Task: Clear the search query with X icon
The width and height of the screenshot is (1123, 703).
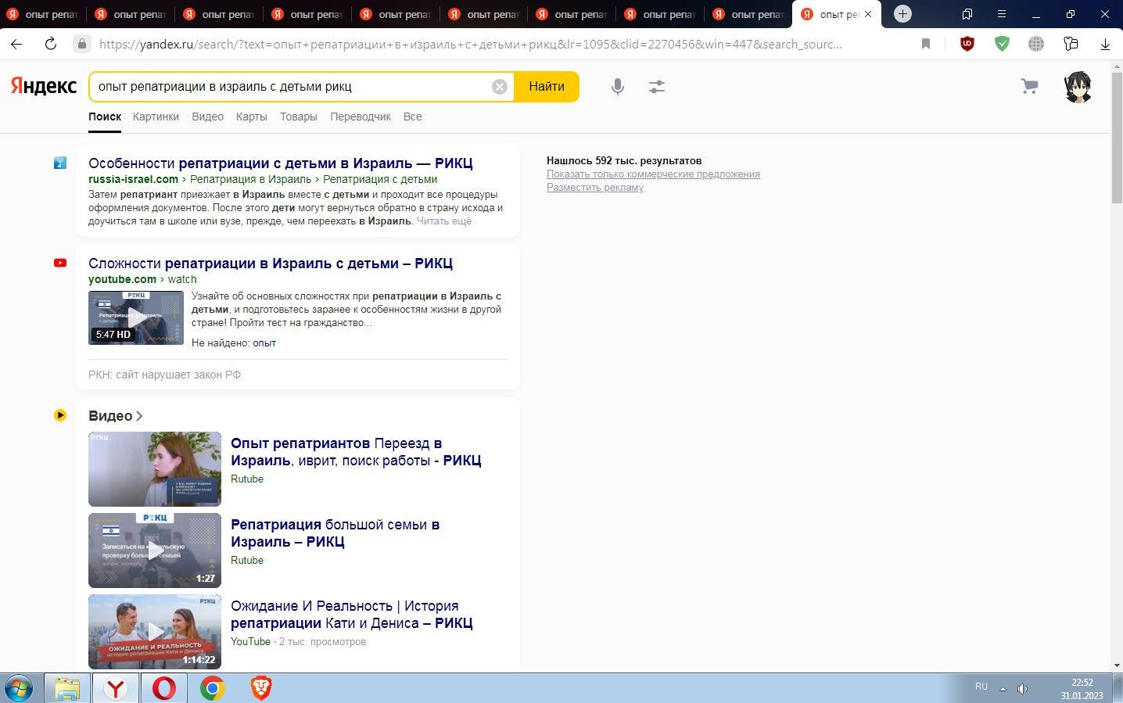Action: [x=500, y=87]
